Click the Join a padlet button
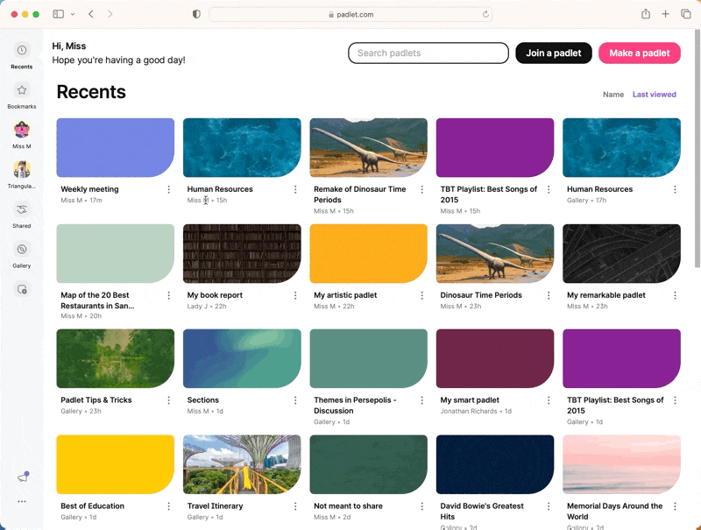The width and height of the screenshot is (701, 530). coord(554,53)
